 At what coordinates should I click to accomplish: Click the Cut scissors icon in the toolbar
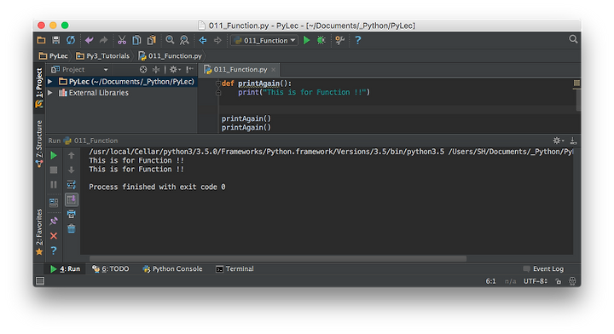pos(122,40)
